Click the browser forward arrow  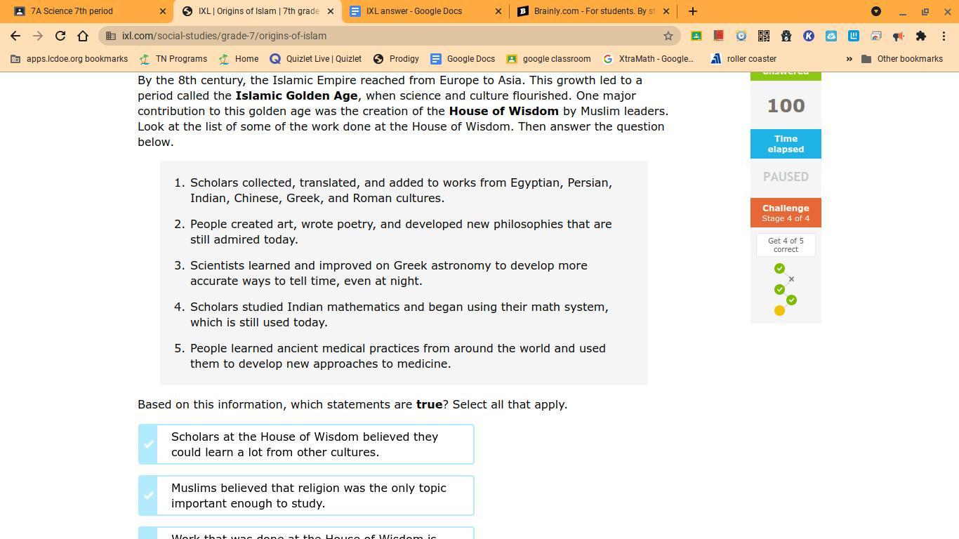click(x=38, y=36)
